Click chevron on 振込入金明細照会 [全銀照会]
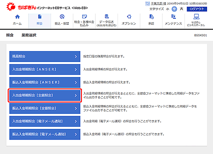213x154 pixels. coord(76,108)
